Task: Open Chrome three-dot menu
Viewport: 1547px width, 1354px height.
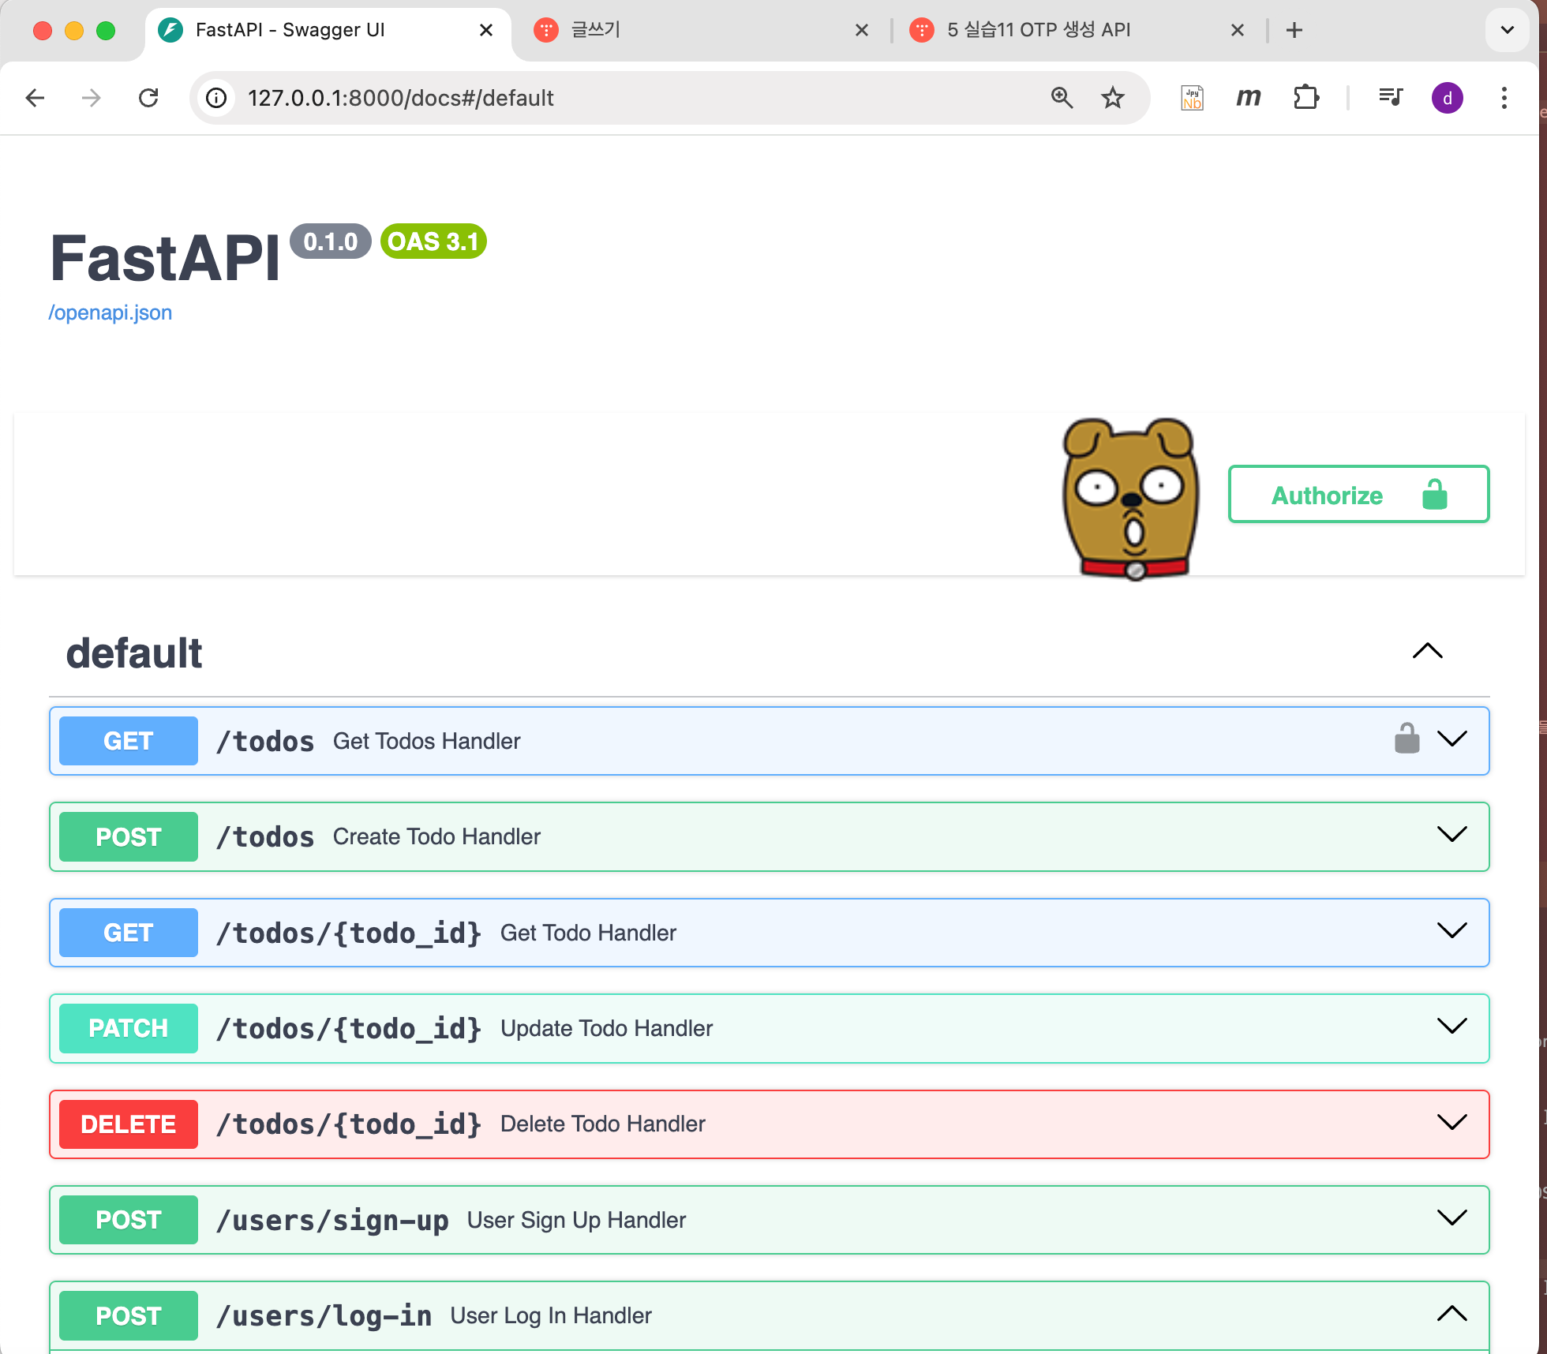Action: coord(1504,98)
